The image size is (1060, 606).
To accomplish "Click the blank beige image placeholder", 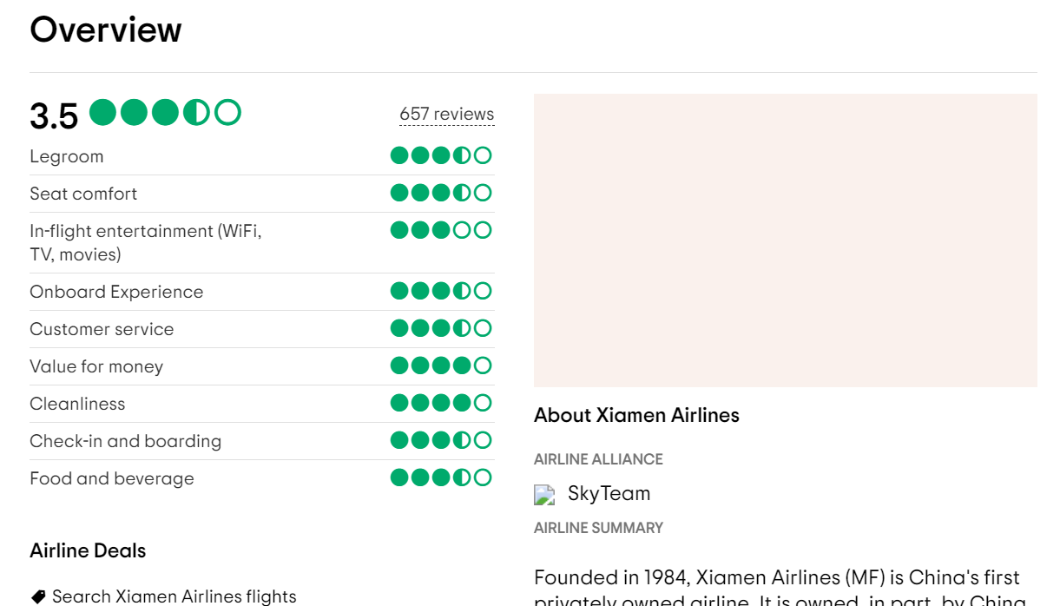I will tap(786, 240).
